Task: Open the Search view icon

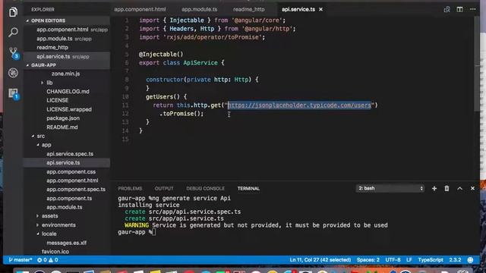Action: coord(13,32)
